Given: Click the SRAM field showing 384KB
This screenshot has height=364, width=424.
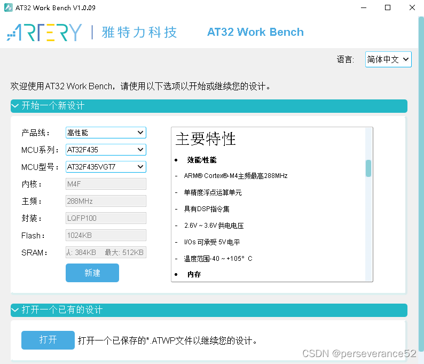Looking at the screenshot, I should (106, 252).
